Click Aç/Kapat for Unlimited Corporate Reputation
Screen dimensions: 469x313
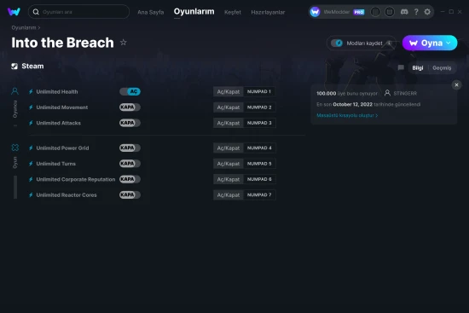tap(229, 179)
